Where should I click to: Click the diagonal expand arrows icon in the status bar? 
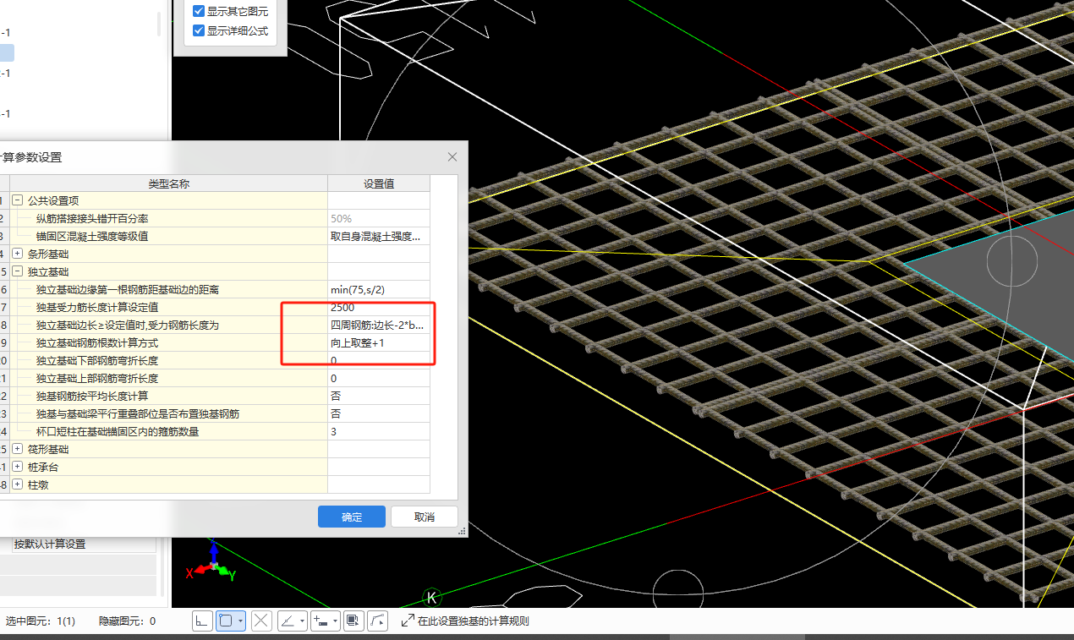coord(408,621)
